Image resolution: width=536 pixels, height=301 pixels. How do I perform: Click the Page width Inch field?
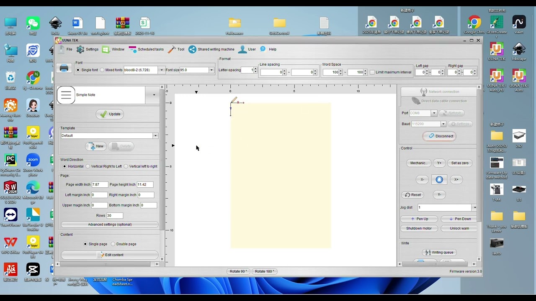[x=99, y=185]
